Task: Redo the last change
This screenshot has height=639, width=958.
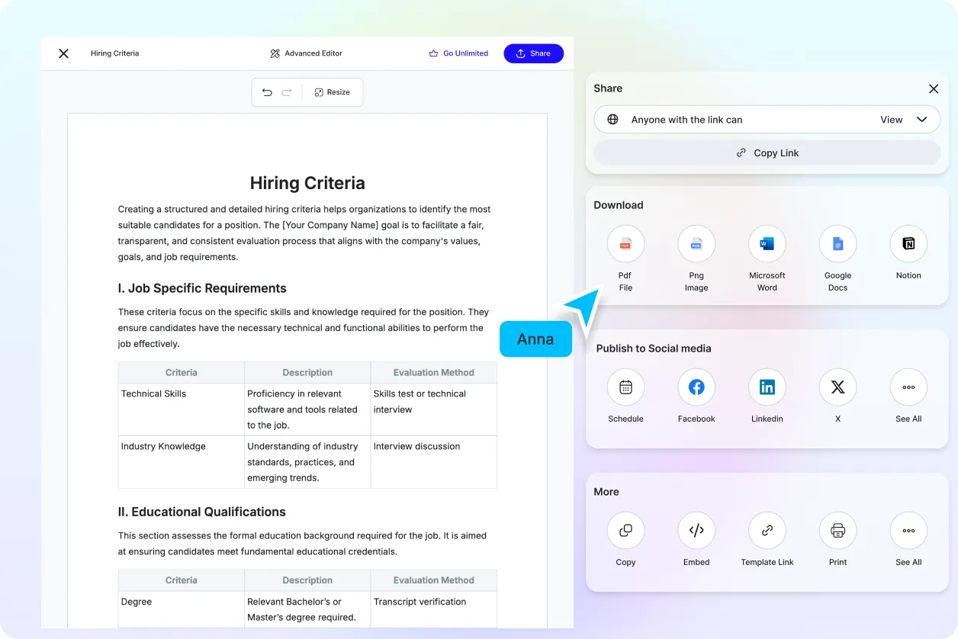Action: [287, 92]
